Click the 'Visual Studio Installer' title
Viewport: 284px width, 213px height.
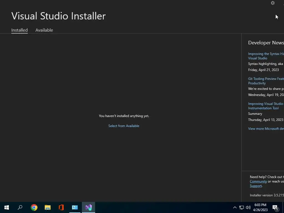tap(59, 16)
